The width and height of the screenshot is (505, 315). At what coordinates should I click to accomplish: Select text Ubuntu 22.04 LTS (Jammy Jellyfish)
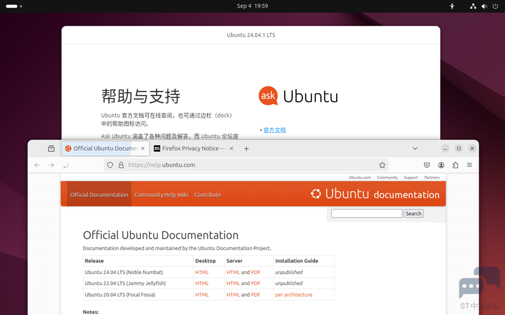coord(125,283)
